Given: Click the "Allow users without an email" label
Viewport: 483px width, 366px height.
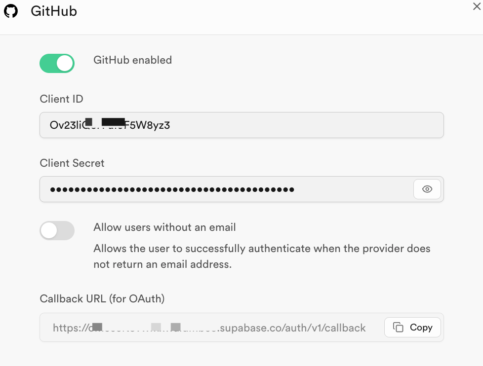Looking at the screenshot, I should [164, 227].
